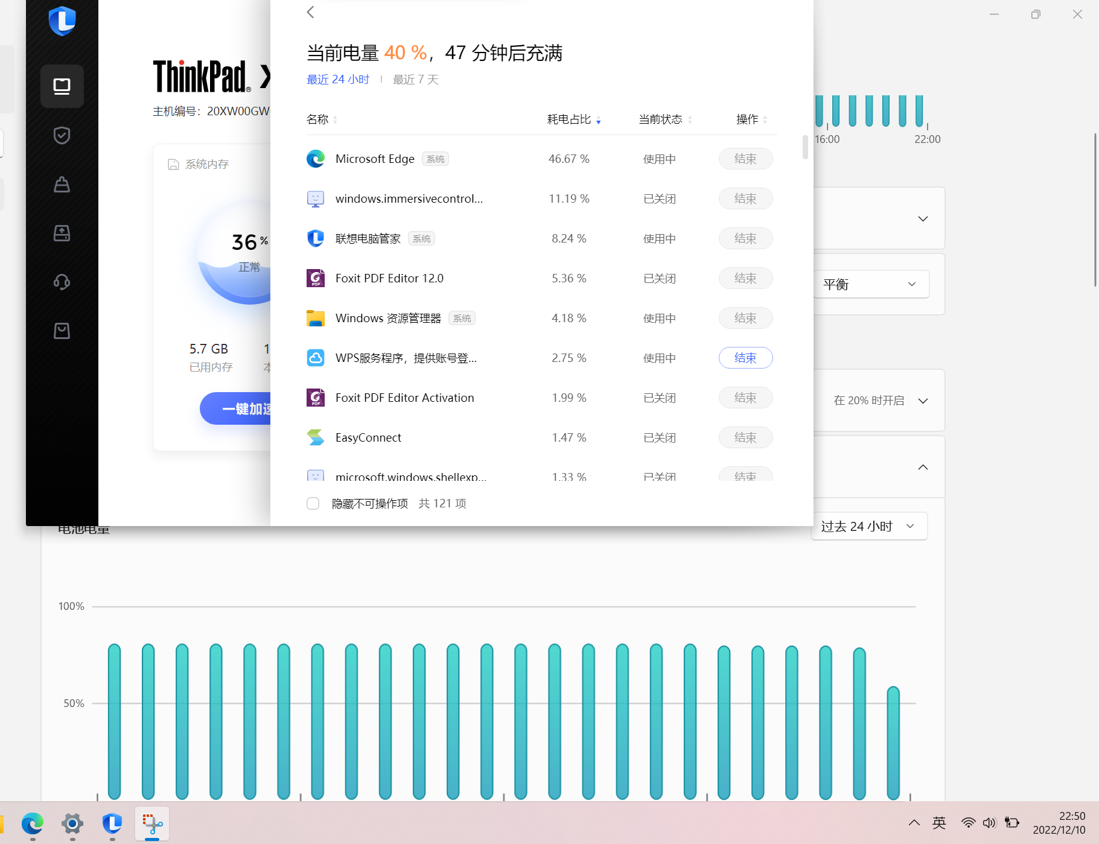
Task: Click the Lenovo PC Manager shield logo
Action: [62, 21]
